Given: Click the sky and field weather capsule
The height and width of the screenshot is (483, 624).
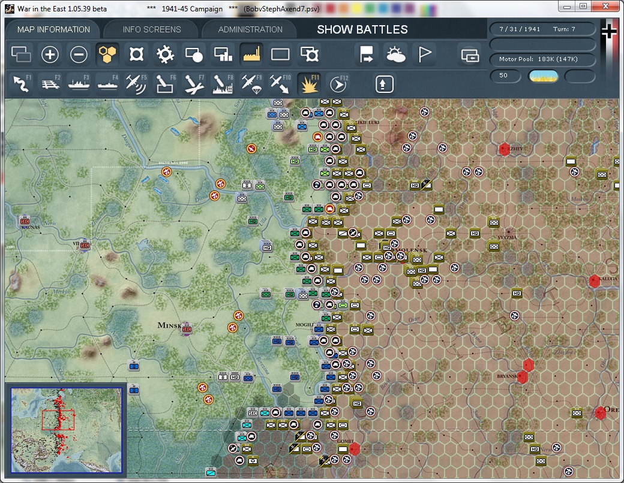Looking at the screenshot, I should [x=543, y=76].
